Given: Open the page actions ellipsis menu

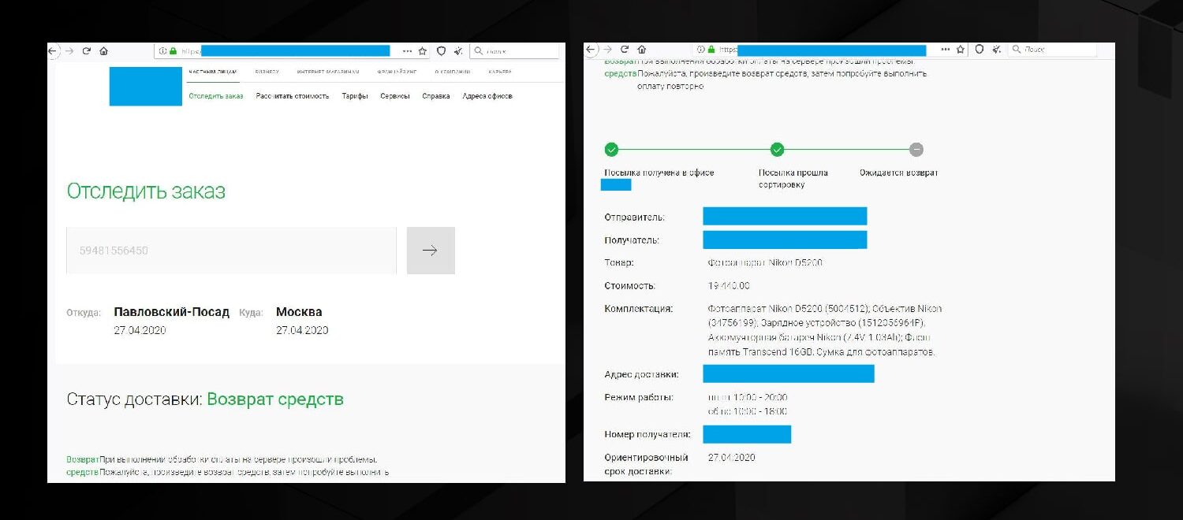Looking at the screenshot, I should coord(407,50).
